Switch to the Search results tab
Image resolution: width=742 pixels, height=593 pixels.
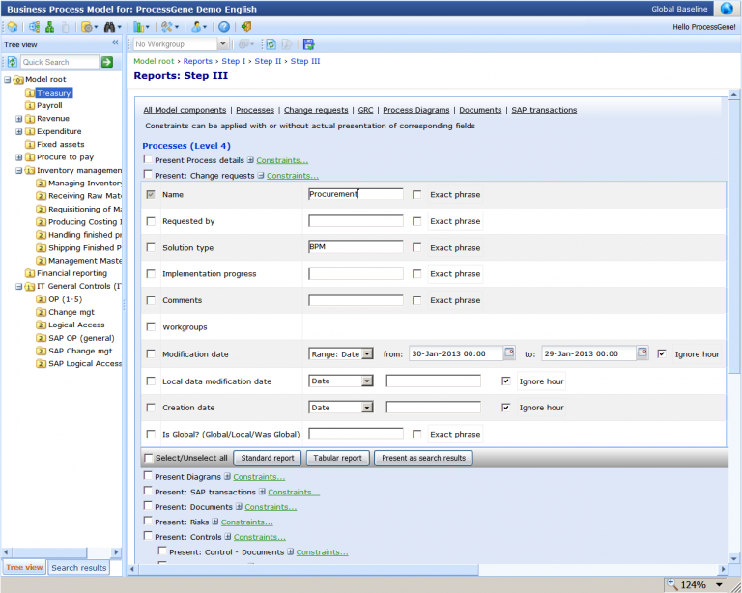point(79,568)
